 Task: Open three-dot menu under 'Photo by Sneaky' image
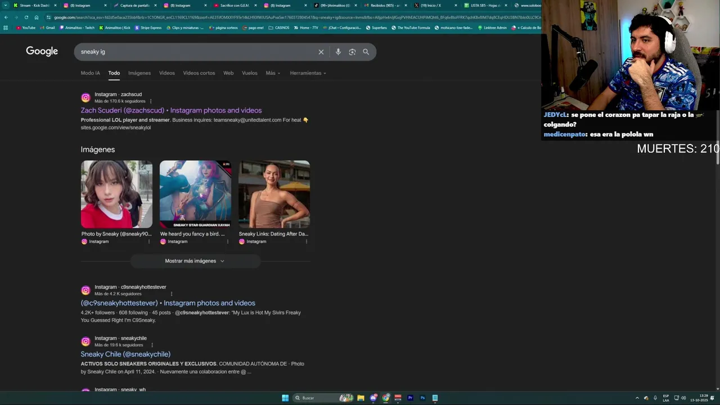149,241
